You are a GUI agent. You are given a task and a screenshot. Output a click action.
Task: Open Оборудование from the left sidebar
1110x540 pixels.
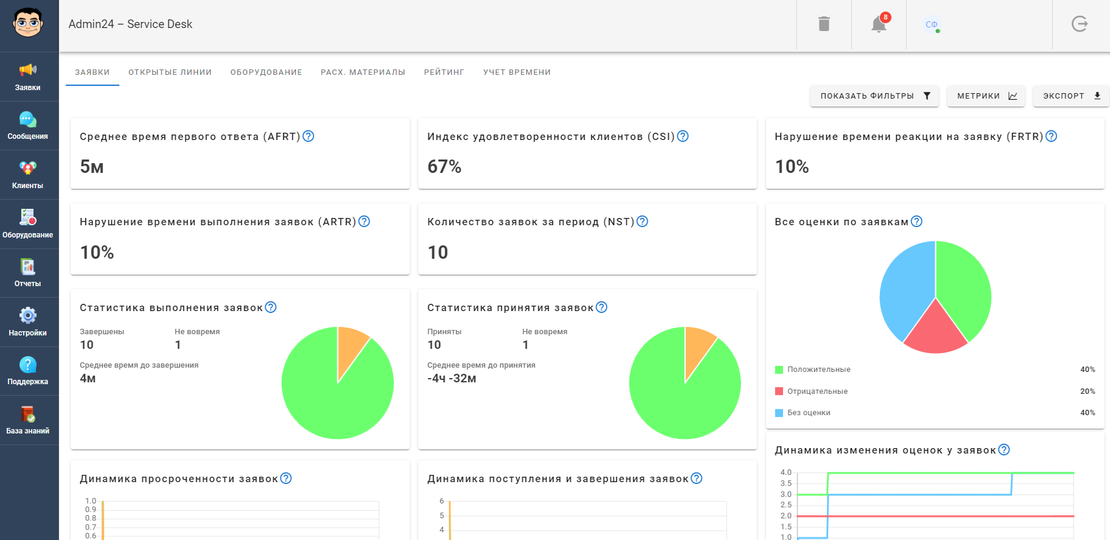point(28,224)
